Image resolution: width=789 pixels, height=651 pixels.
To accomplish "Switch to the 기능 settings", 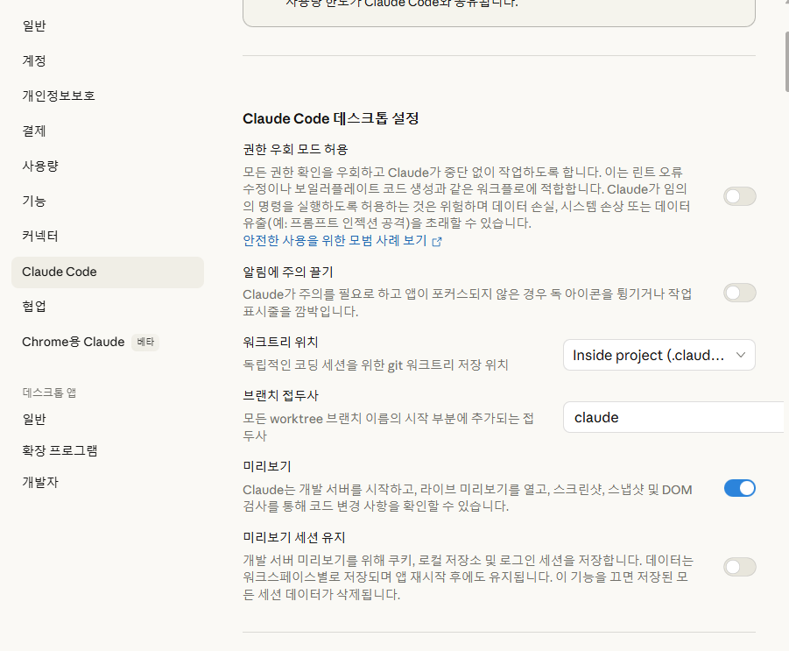I will coord(34,201).
